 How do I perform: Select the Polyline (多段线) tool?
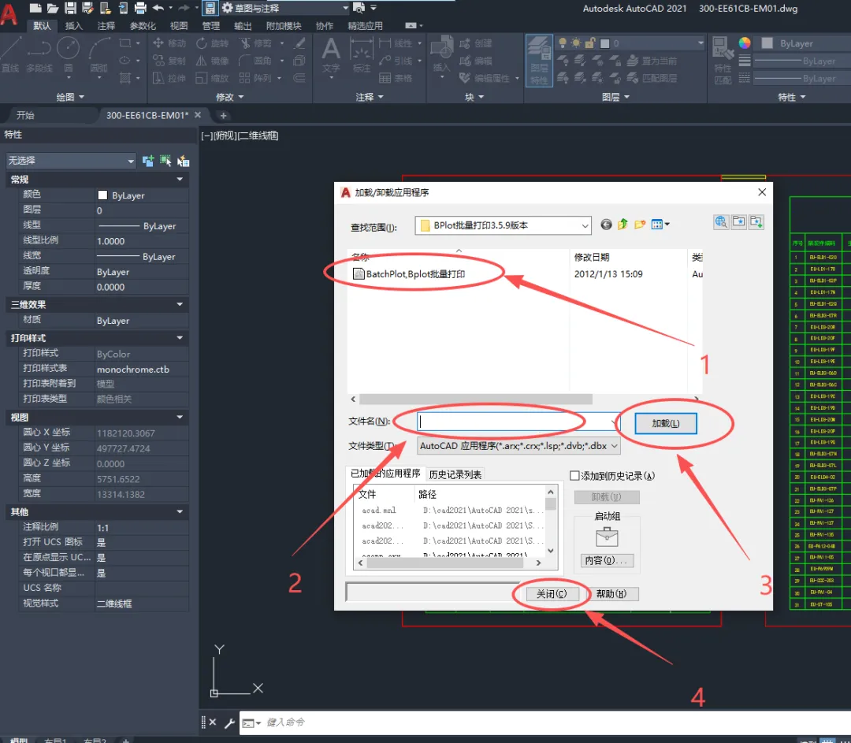click(39, 55)
